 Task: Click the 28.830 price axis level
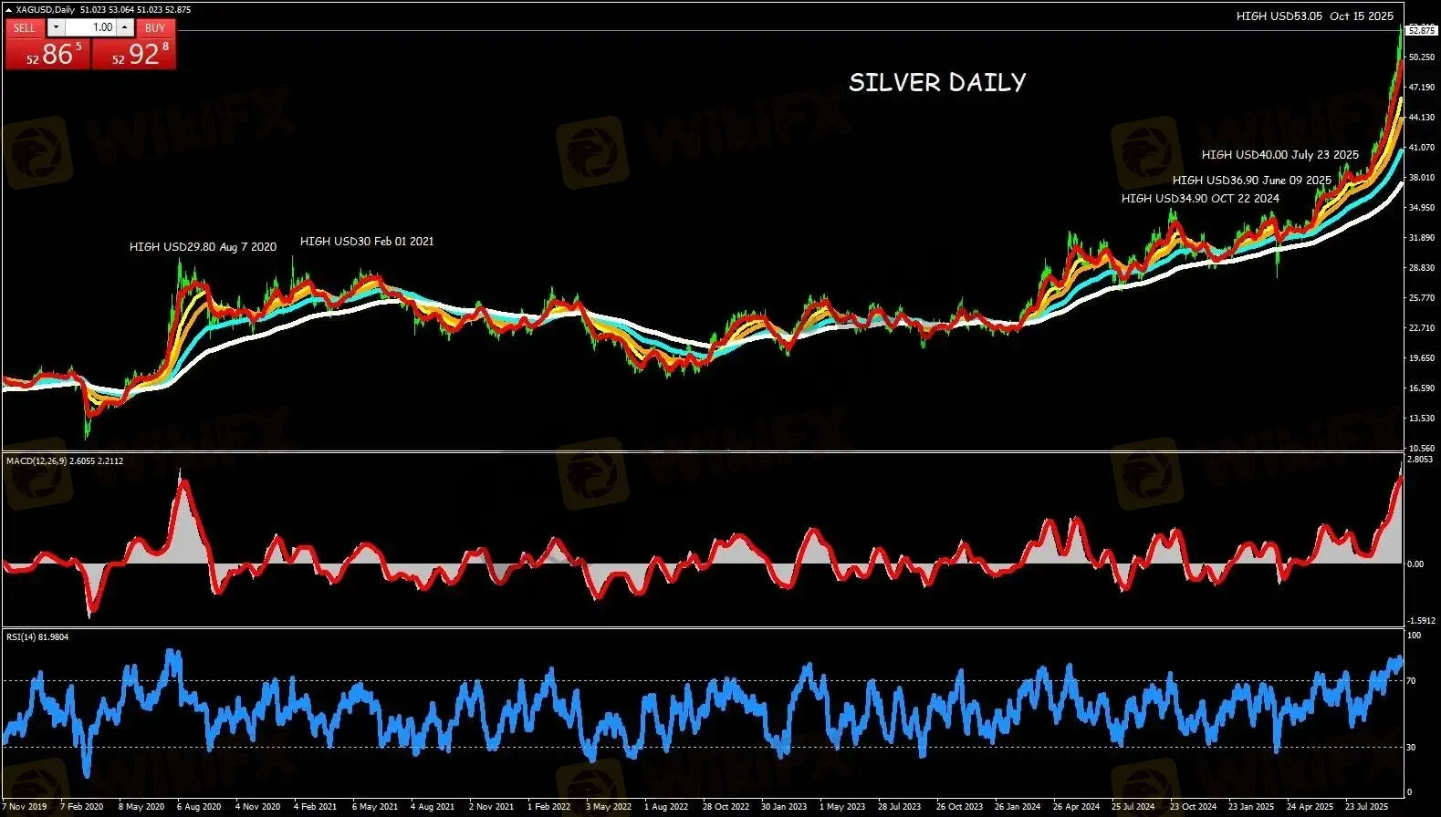[1422, 268]
